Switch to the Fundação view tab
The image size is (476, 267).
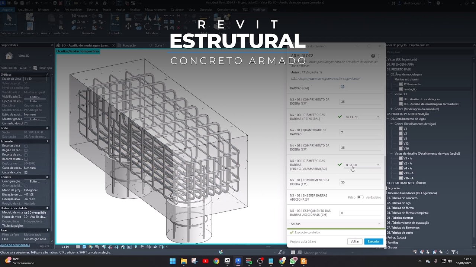129,46
